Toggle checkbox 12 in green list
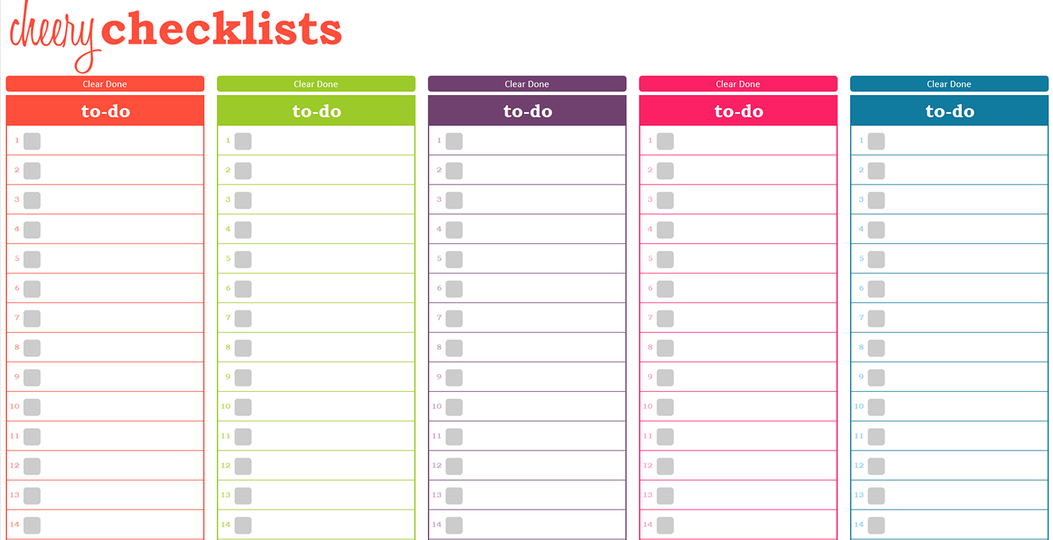The image size is (1053, 540). [x=243, y=466]
